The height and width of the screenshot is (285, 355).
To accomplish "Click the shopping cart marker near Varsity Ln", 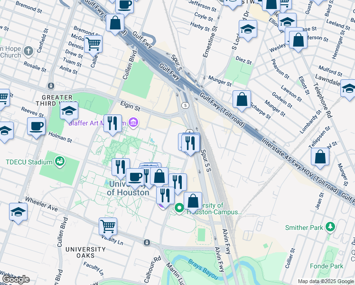I will (x=108, y=227).
